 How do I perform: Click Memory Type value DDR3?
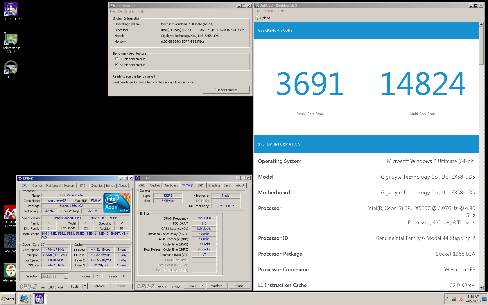pyautogui.click(x=168, y=195)
